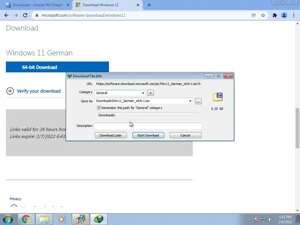Viewport: 300px width, 225px height.
Task: Click the Download Later button
Action: click(111, 135)
